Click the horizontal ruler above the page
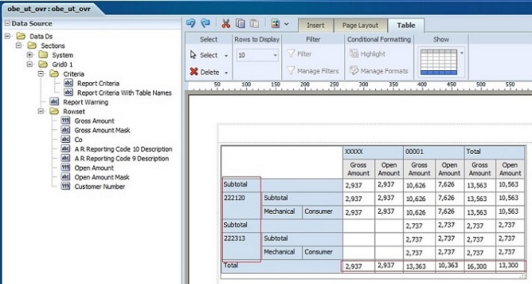The width and height of the screenshot is (532, 284). click(x=360, y=86)
